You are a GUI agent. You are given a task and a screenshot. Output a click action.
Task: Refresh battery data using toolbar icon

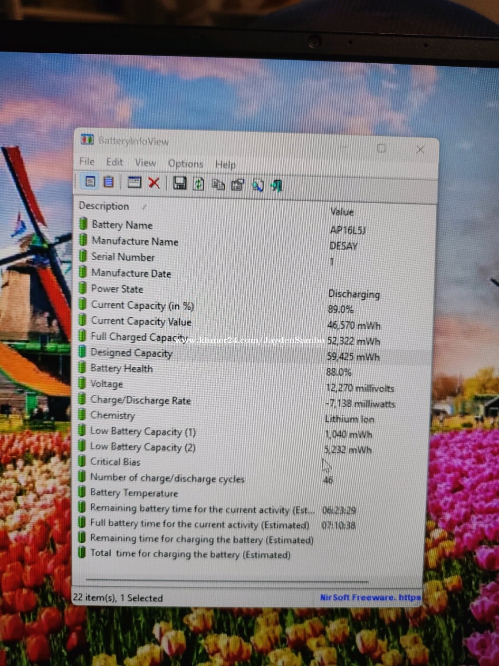point(199,184)
